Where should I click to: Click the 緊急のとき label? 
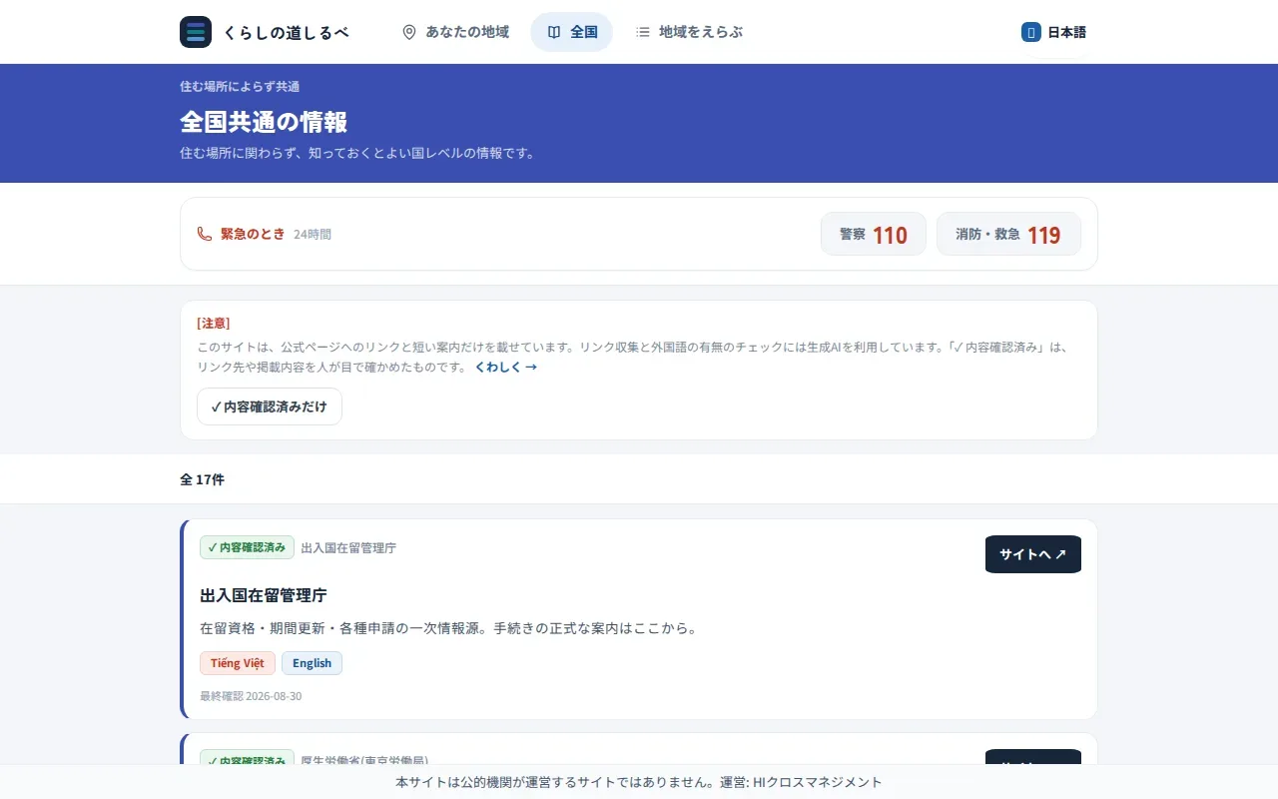pyautogui.click(x=253, y=234)
